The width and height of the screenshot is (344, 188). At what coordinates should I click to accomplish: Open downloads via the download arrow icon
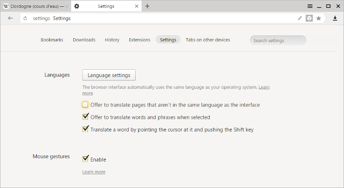335,18
